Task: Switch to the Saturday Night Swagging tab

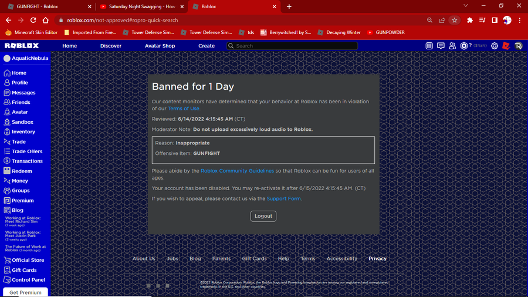Action: coord(142,6)
